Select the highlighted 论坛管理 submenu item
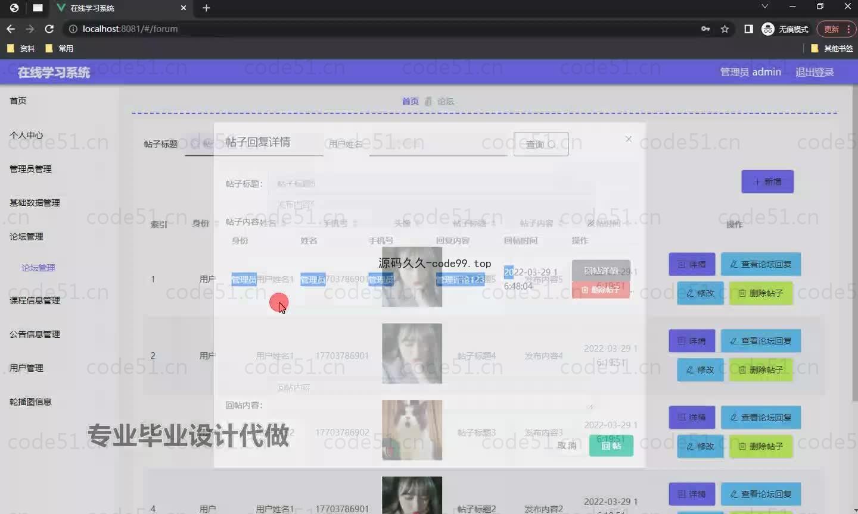 (x=38, y=268)
